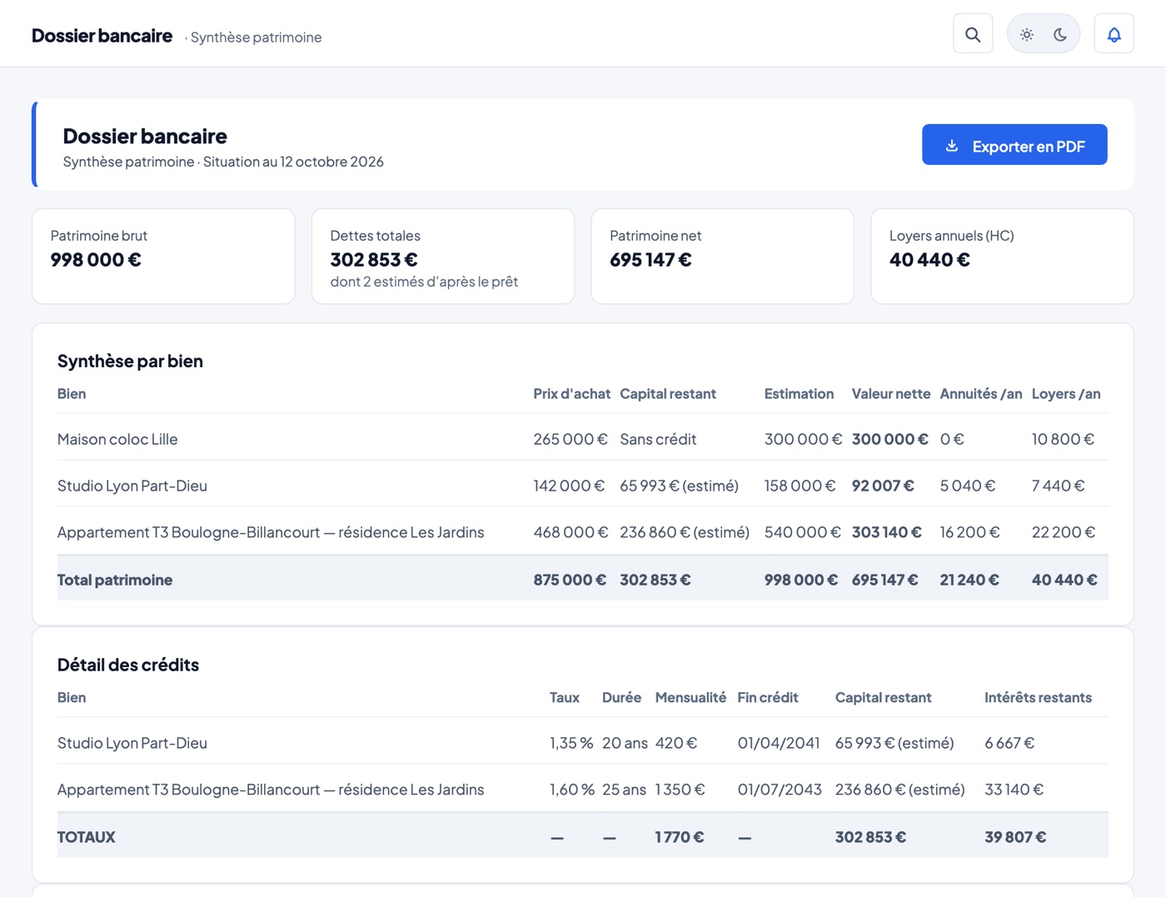The height and width of the screenshot is (897, 1166).
Task: Click the Patrimoine brut summary card
Action: tap(163, 256)
